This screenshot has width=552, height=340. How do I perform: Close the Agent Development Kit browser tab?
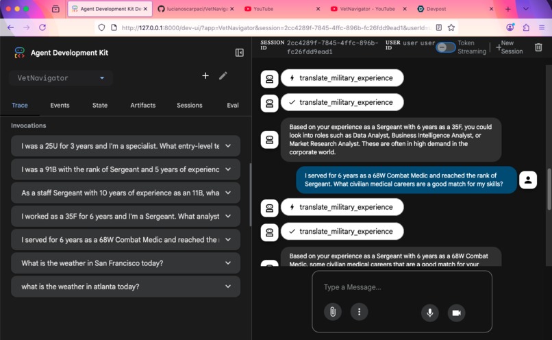(145, 9)
